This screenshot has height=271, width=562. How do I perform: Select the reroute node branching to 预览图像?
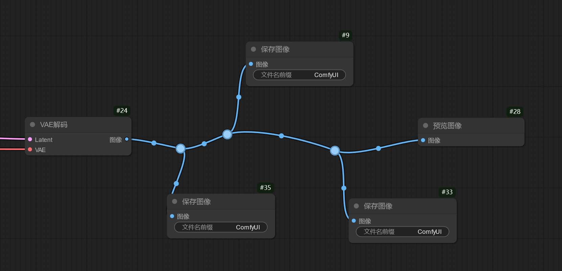[335, 151]
